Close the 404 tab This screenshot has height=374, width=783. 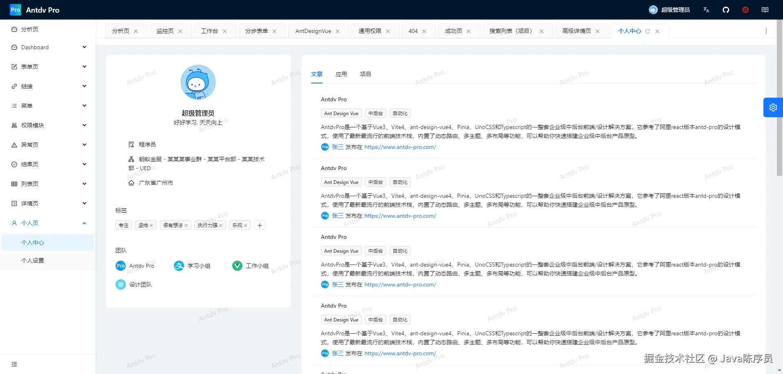(424, 31)
